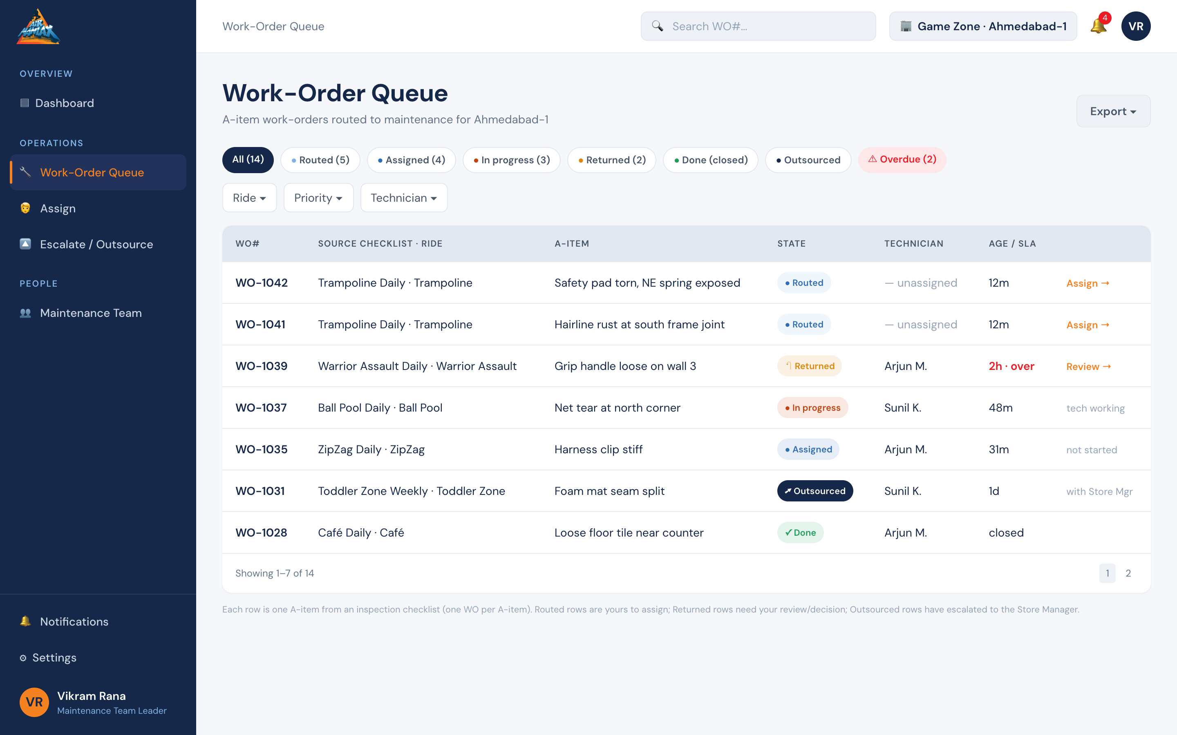Click the AGE / SLA column header
This screenshot has width=1177, height=735.
click(1012, 243)
